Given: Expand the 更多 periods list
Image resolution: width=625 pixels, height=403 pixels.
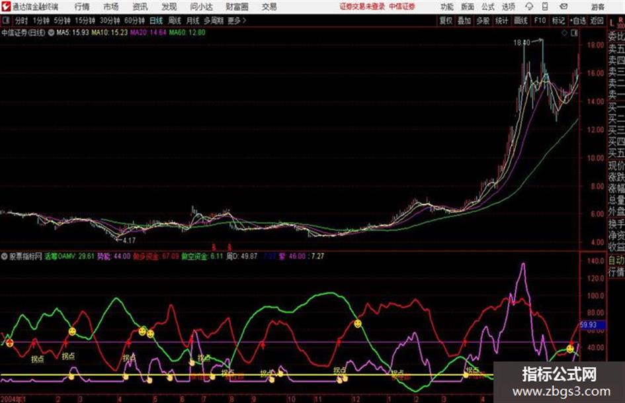Looking at the screenshot, I should (x=237, y=21).
